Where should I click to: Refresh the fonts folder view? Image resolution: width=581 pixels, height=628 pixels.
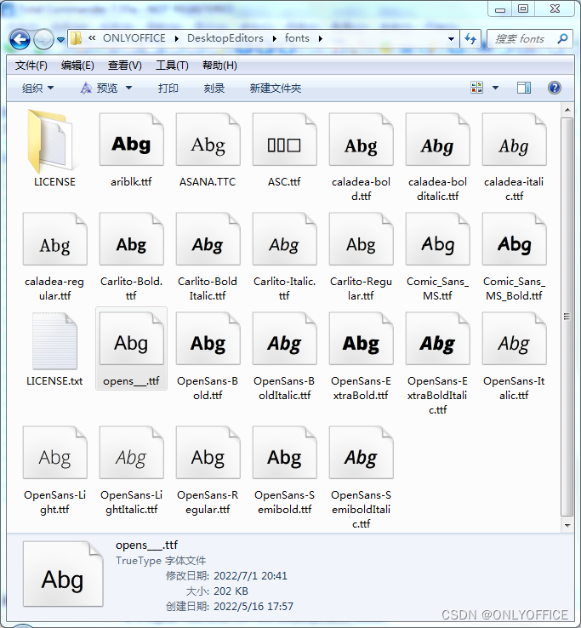(470, 39)
